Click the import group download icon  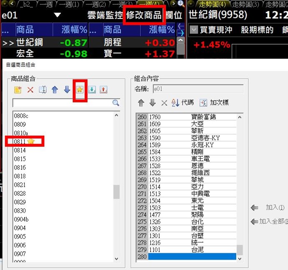click(x=92, y=90)
